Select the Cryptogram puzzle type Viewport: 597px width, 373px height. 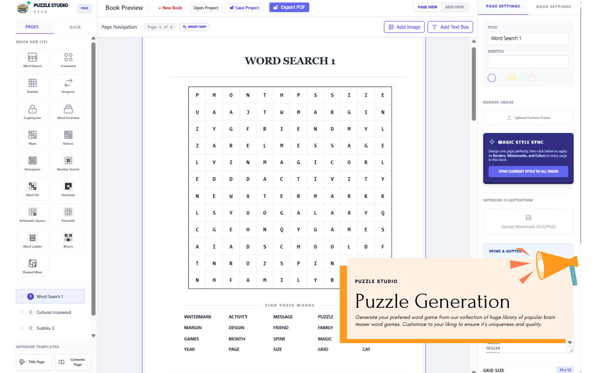coord(32,111)
